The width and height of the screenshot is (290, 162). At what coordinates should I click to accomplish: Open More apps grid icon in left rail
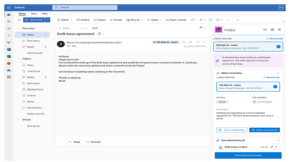9,77
